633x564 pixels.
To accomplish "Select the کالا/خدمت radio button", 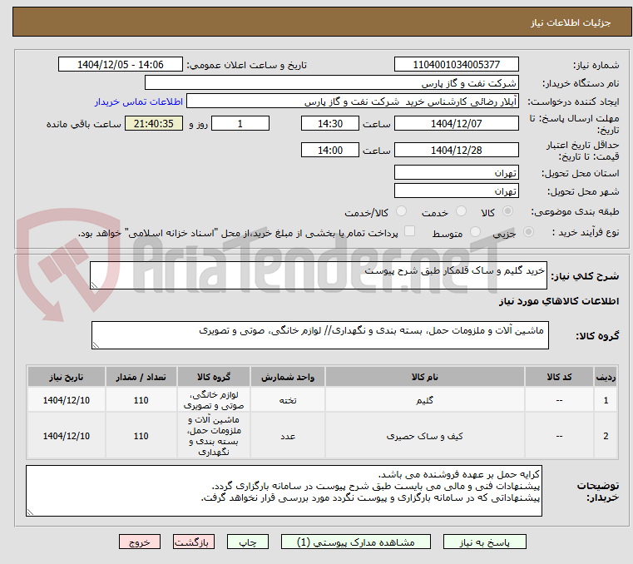I will tap(401, 211).
